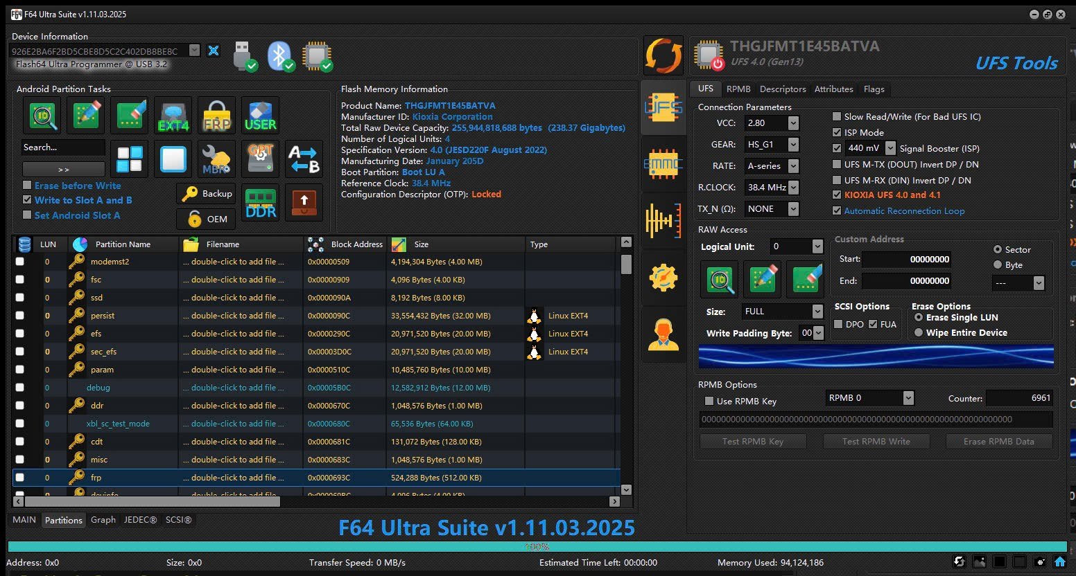This screenshot has width=1076, height=576.
Task: Click the write partitions pencil icon in Android Partition Tasks
Action: tap(86, 115)
